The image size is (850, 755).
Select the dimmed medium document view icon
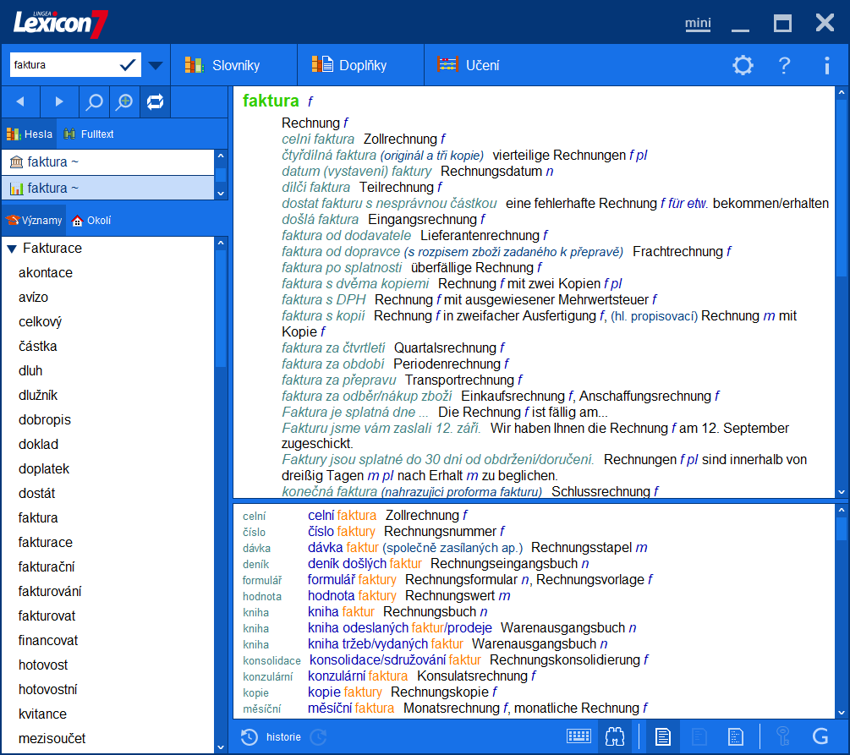699,736
